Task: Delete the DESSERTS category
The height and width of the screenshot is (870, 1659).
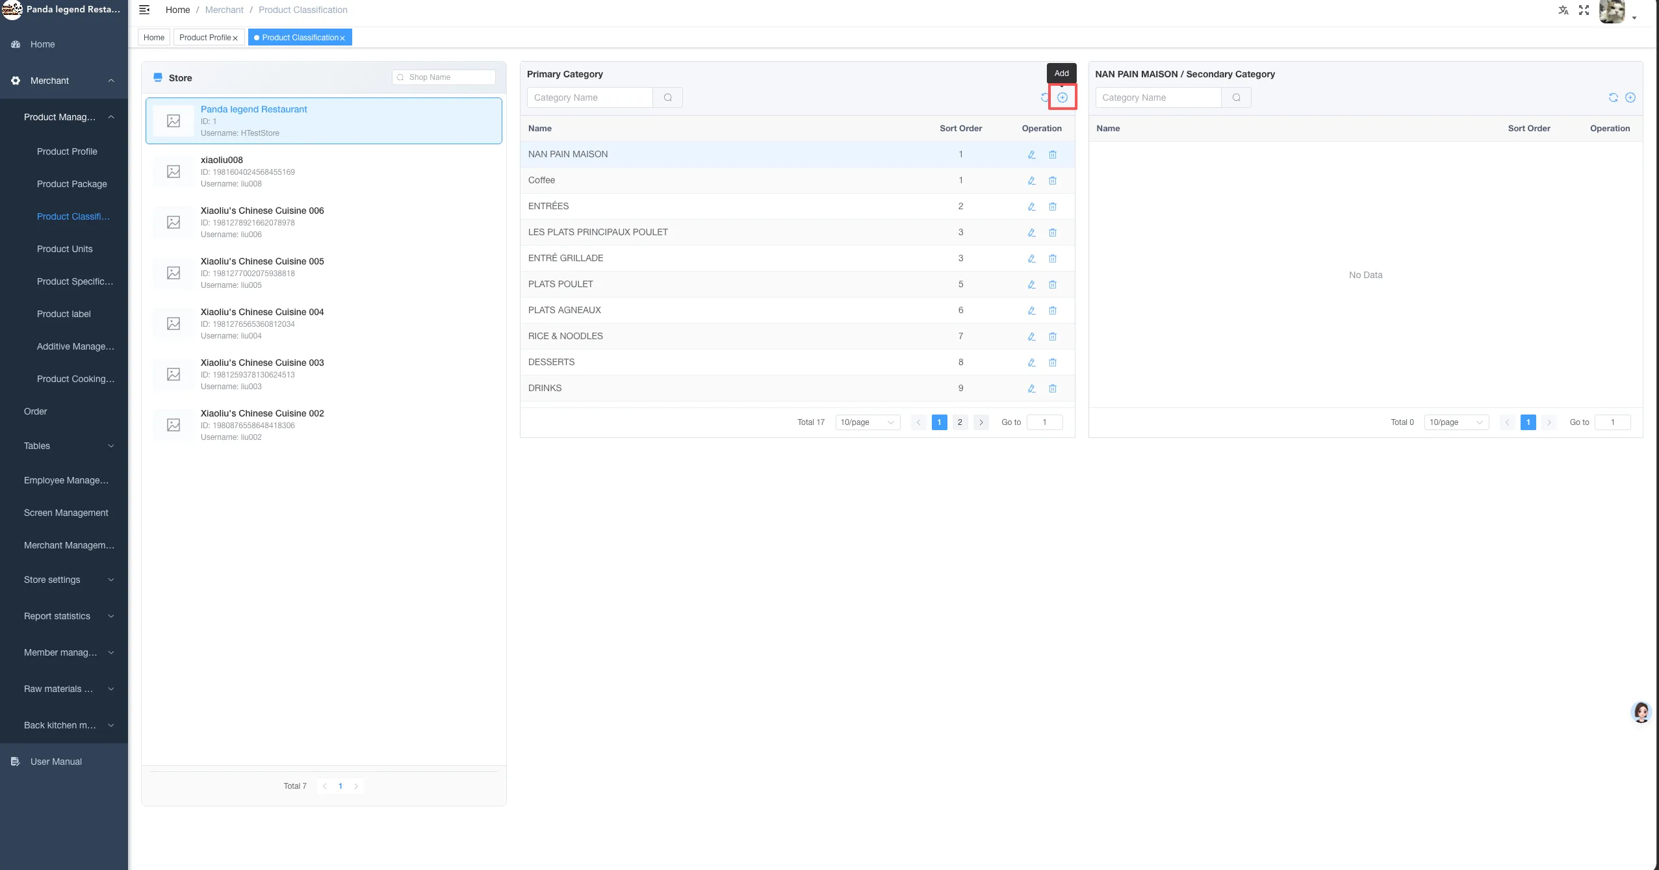Action: coord(1052,363)
